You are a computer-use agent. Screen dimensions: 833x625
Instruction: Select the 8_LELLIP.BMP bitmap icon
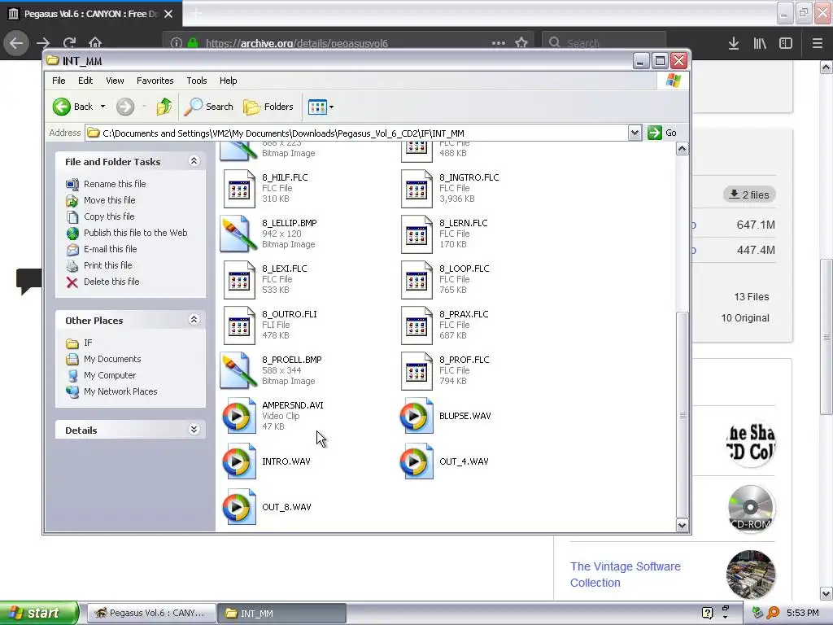tap(239, 234)
